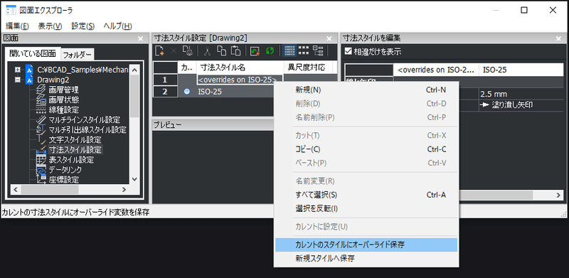569x278 pixels.
Task: Click the 2.5 mm value cell
Action: 521,95
